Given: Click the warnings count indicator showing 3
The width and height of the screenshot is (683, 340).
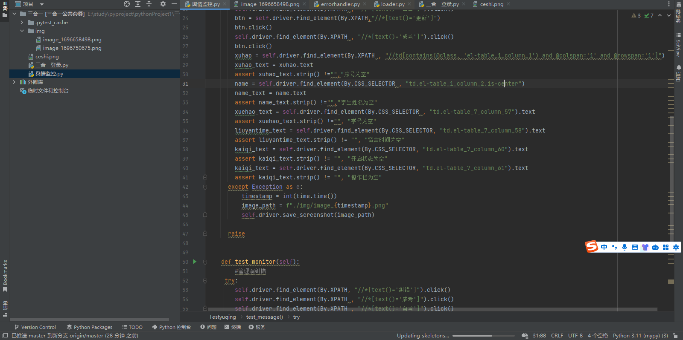Looking at the screenshot, I should (636, 15).
